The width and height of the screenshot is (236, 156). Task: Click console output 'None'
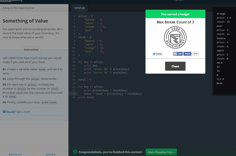[219, 83]
